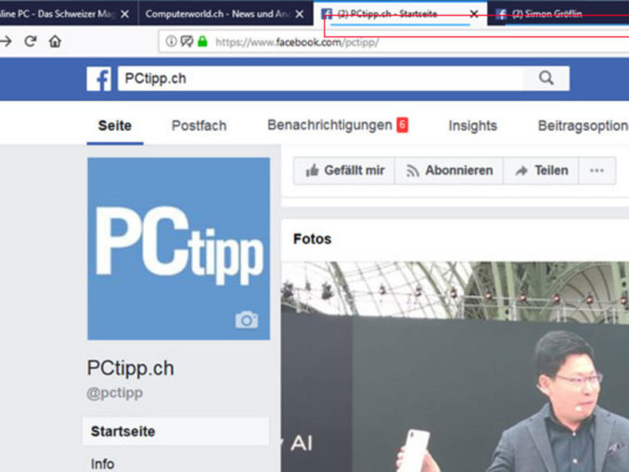The image size is (629, 472).
Task: Switch to Online PC browser tab
Action: click(69, 13)
